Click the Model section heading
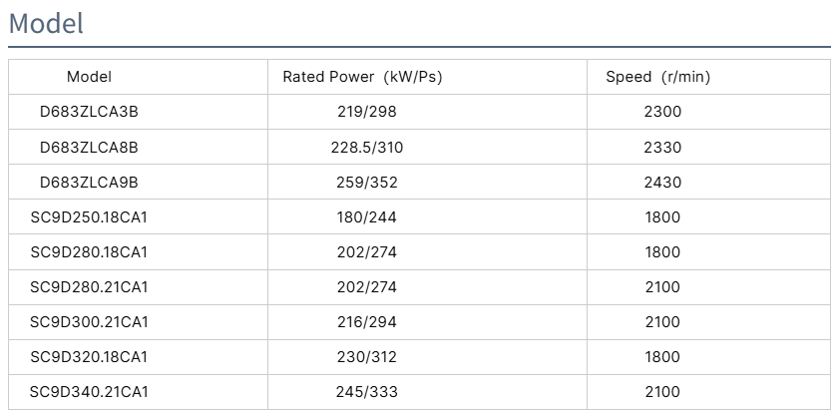Image resolution: width=838 pixels, height=414 pixels. point(46,23)
